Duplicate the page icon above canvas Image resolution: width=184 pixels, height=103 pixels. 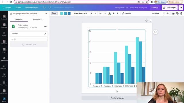[x=146, y=21]
